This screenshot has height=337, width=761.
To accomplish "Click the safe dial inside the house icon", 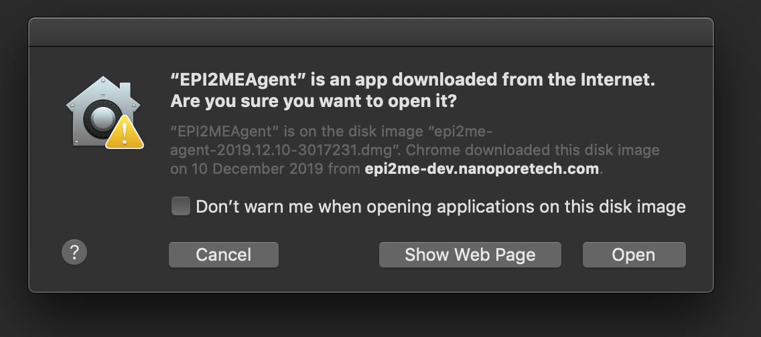I will click(103, 119).
